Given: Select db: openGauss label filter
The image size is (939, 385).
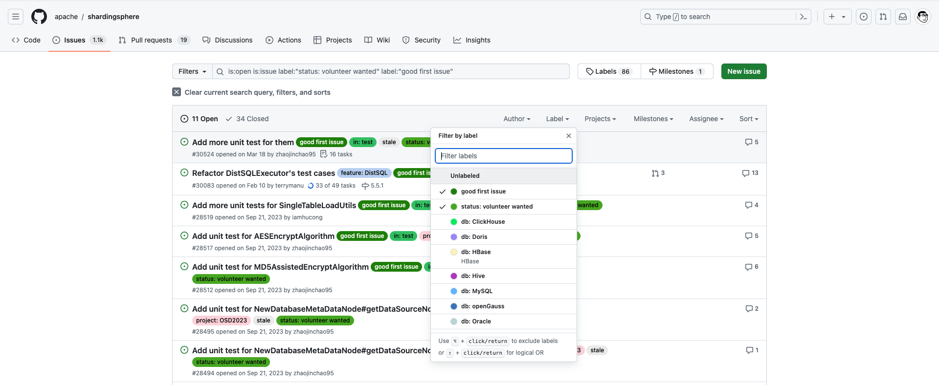Looking at the screenshot, I should (504, 306).
